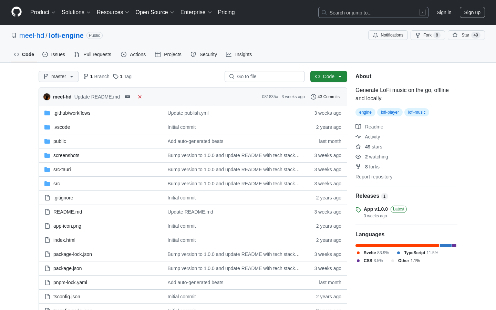Expand the green Code dropdown button
The image size is (496, 310).
pos(329,76)
